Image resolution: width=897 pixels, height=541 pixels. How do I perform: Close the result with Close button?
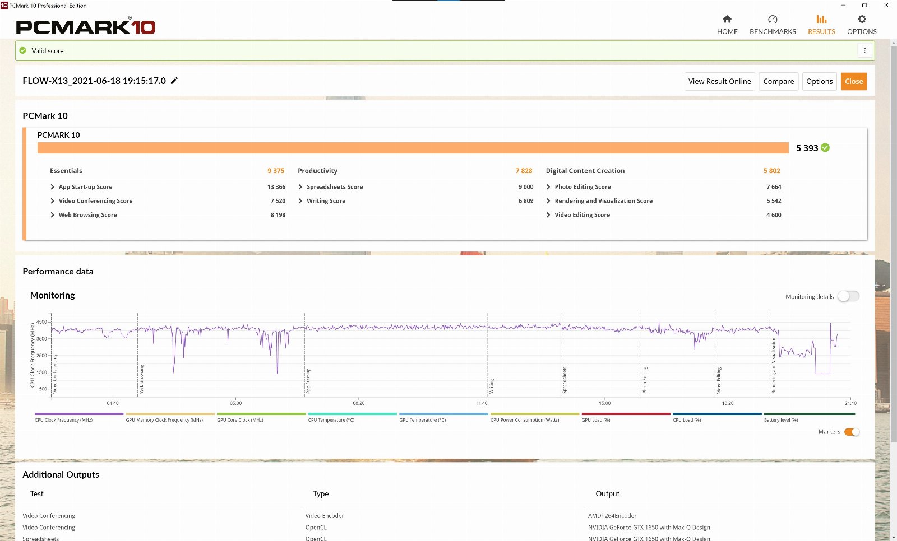[x=854, y=81]
